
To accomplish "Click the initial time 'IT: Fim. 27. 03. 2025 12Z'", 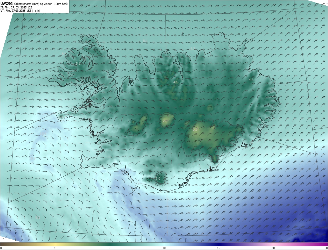I will (x=16, y=7).
